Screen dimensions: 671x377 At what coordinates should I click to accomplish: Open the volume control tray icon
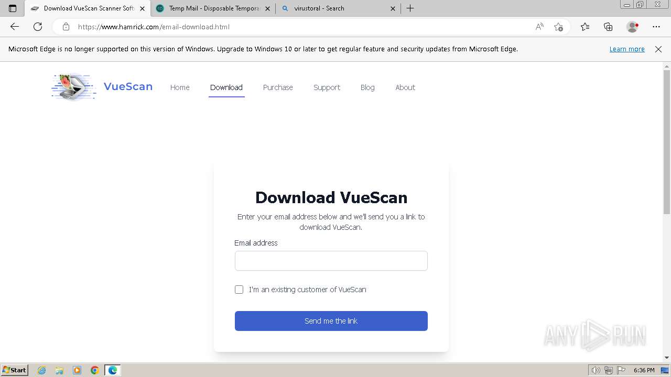point(596,370)
